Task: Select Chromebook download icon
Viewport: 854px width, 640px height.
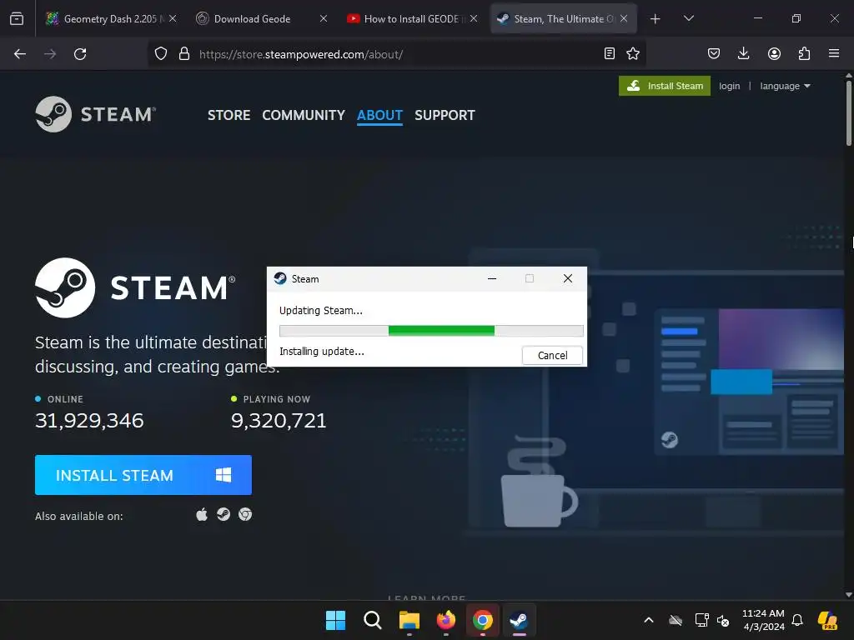Action: (x=245, y=514)
